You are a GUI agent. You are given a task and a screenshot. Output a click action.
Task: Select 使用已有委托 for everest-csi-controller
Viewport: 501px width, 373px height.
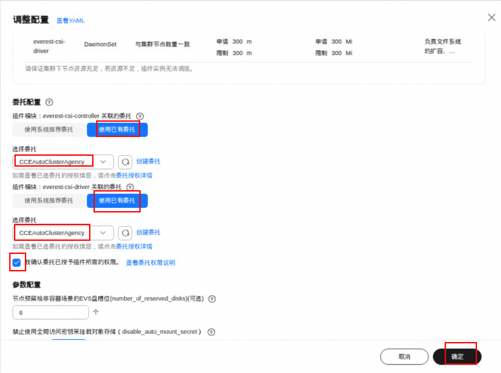[x=117, y=130]
